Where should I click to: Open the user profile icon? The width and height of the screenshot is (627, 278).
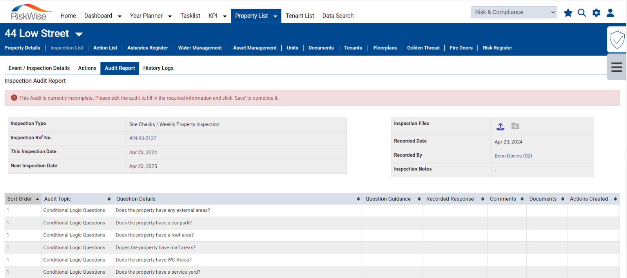coord(610,13)
